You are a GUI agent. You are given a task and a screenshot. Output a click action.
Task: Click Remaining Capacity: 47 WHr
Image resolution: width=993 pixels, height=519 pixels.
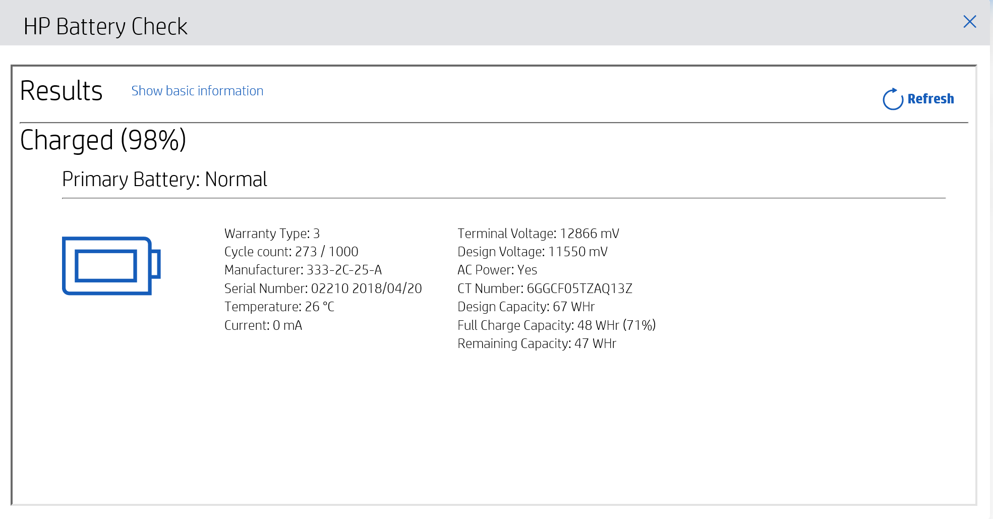point(537,343)
